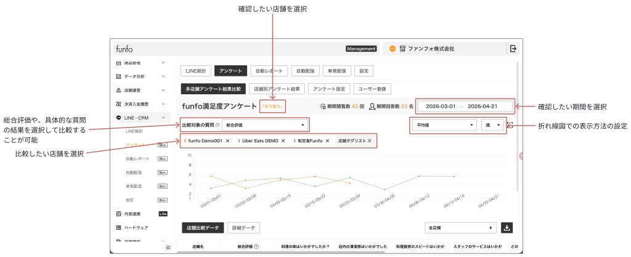Click the sidebar collapse icon at bottom

(x=168, y=247)
